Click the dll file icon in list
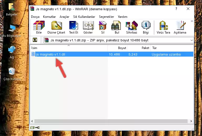This screenshot has height=136, width=202. (x=33, y=54)
